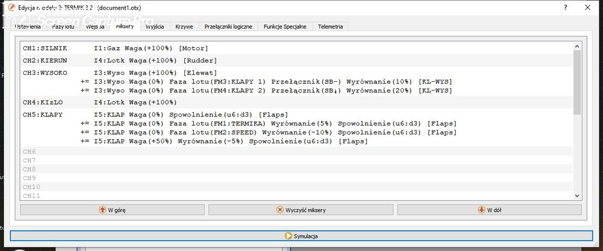Select the FM3:KLAPY 1 mixer line
Screen dimensions: 603x251
265,82
